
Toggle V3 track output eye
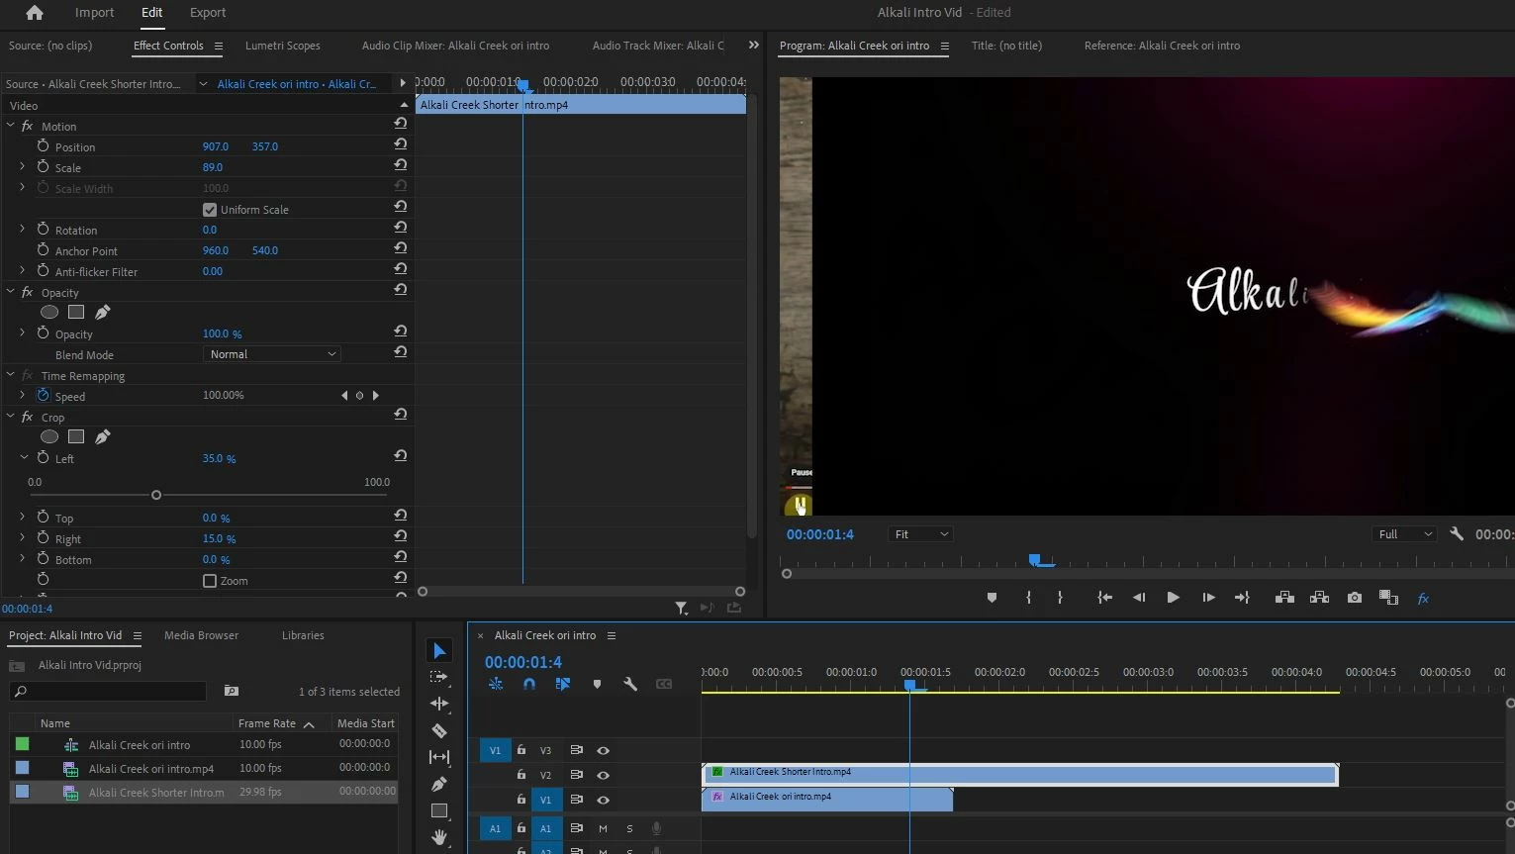(x=603, y=751)
